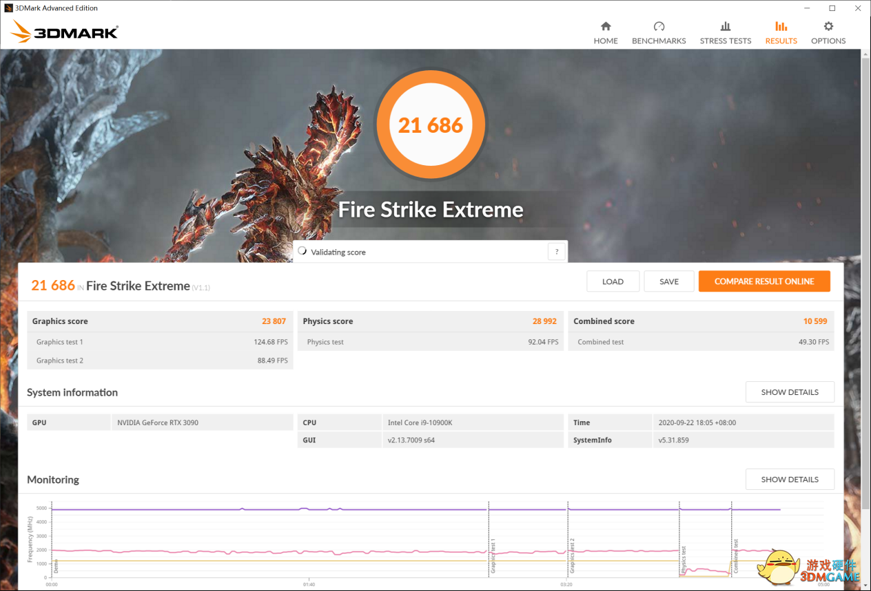871x591 pixels.
Task: Click the 49.30 FPS Combined test result
Action: (x=814, y=342)
